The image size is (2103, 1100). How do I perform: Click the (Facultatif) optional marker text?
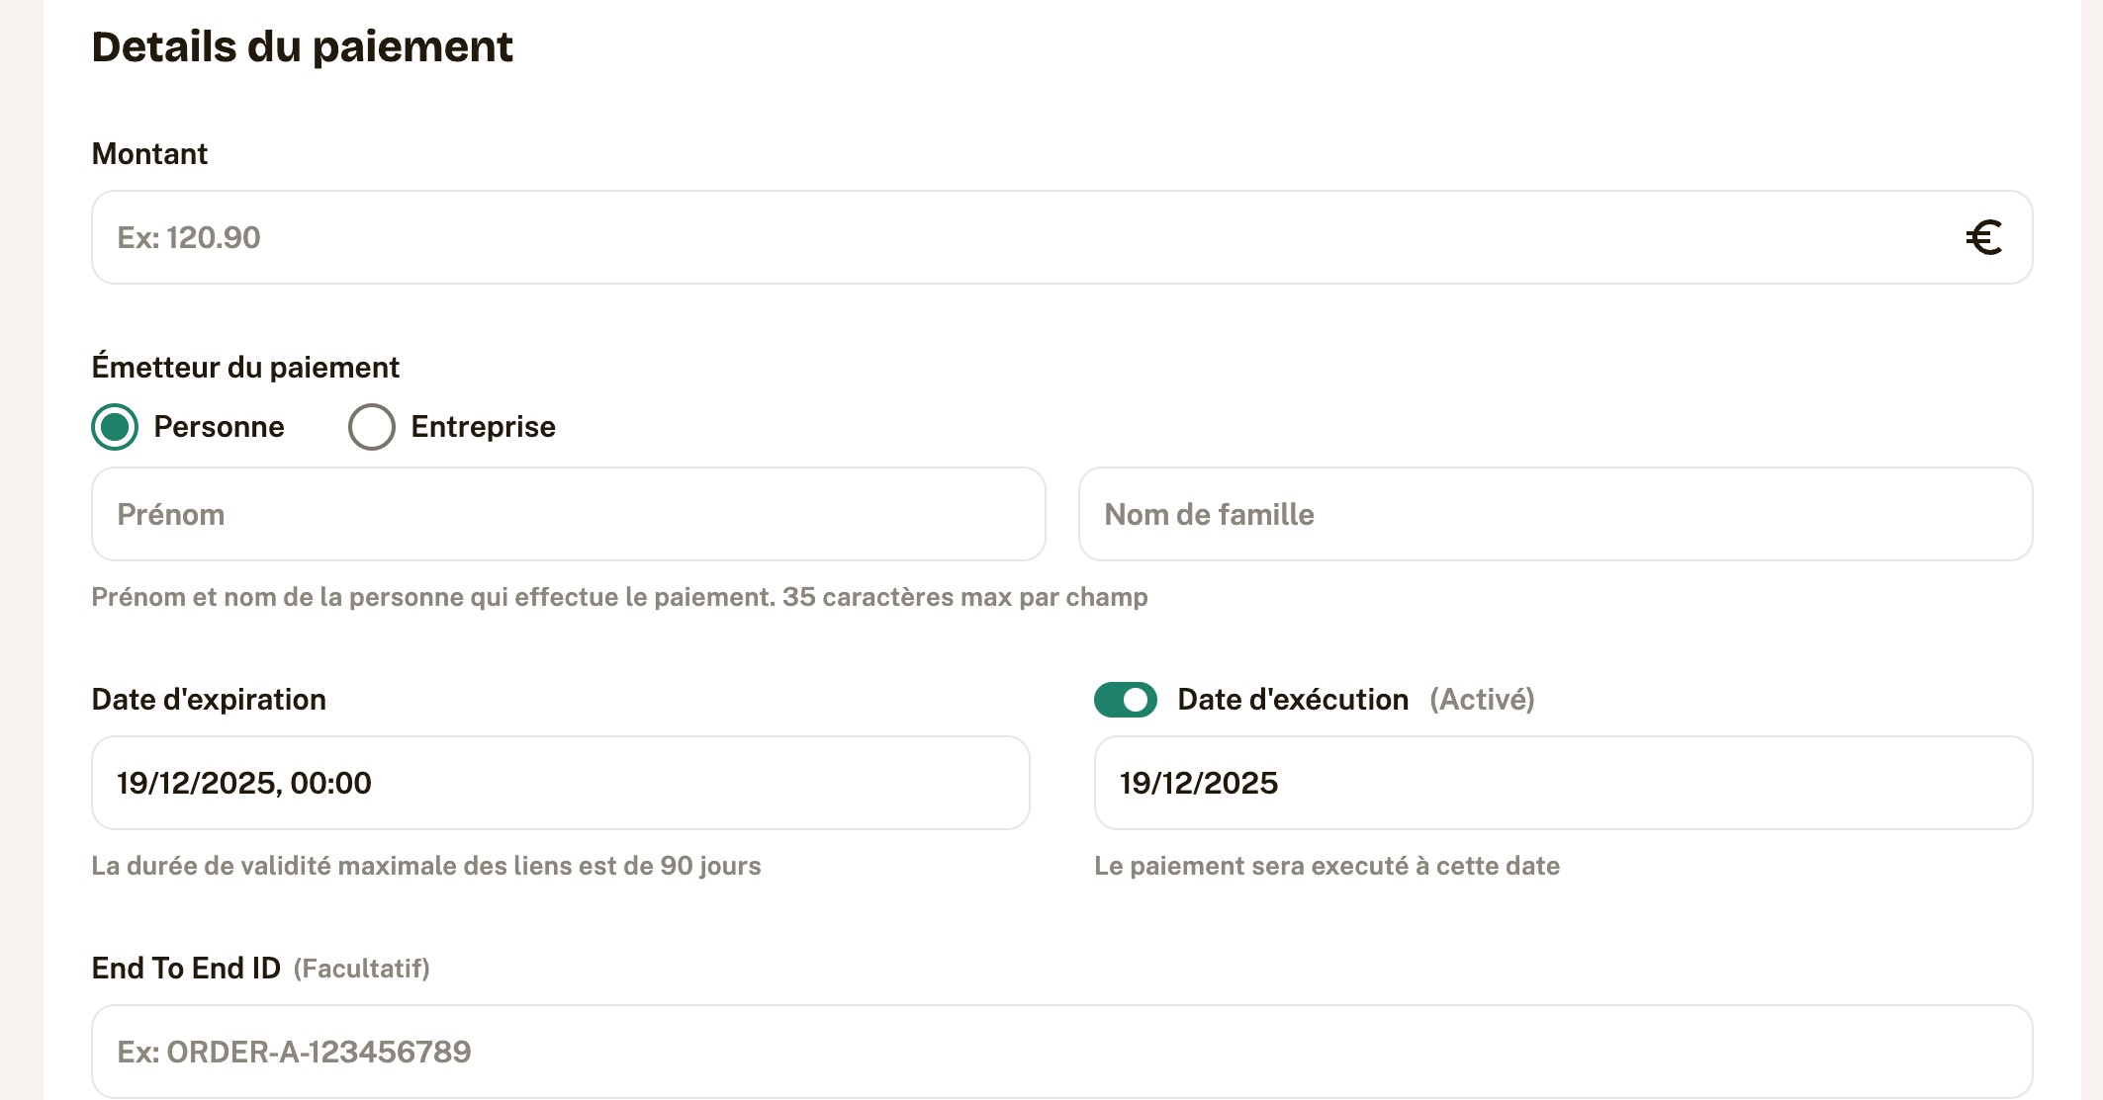[361, 969]
